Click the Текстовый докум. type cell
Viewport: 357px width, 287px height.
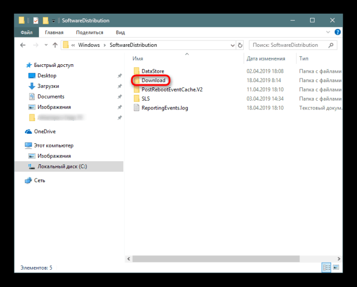tap(321, 108)
